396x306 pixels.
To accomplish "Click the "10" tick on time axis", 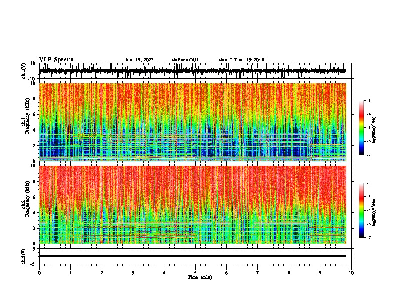I will [x=351, y=273].
